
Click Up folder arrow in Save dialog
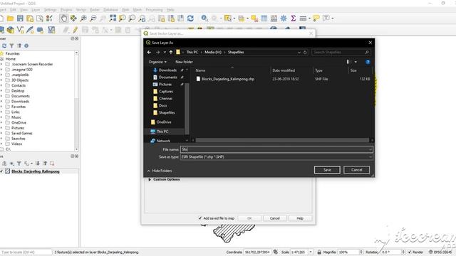(171, 52)
